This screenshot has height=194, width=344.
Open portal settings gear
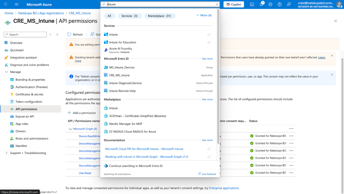pos(270,4)
